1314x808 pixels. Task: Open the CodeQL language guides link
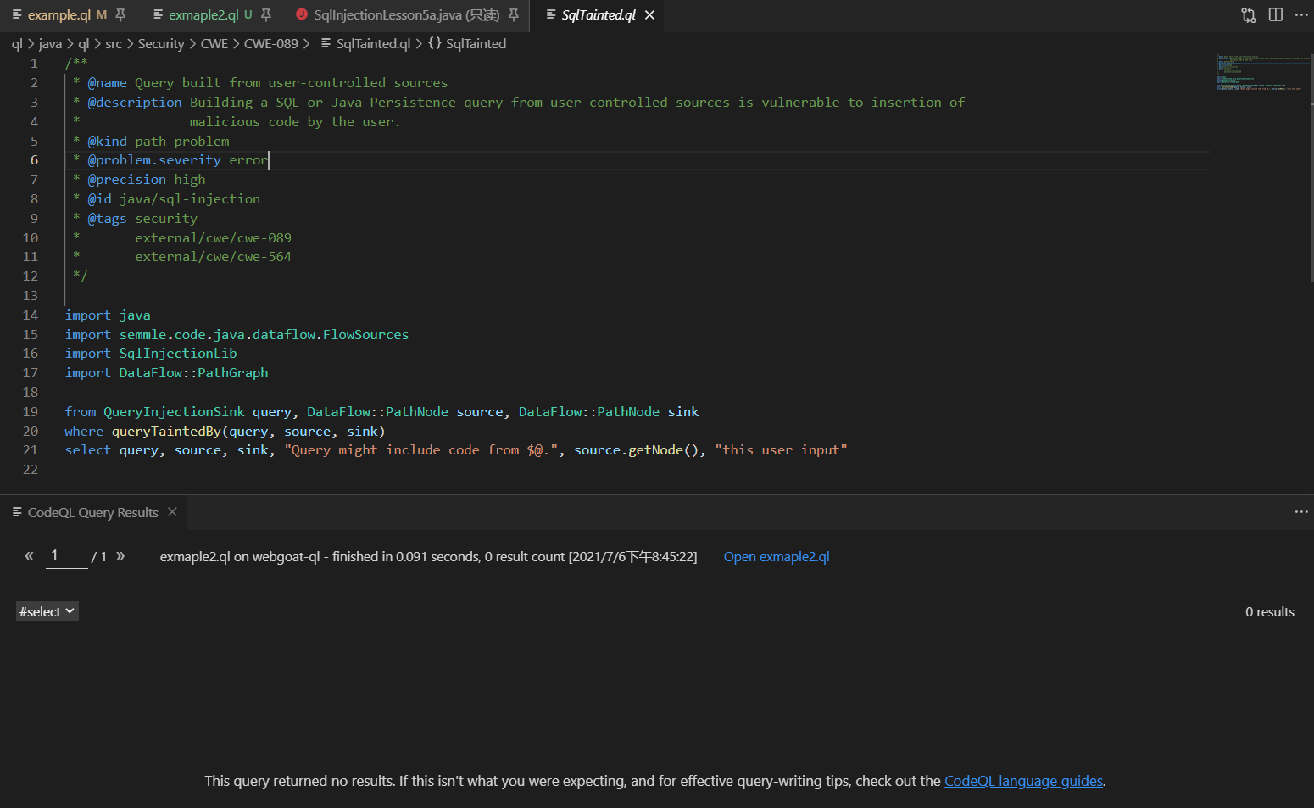click(x=1024, y=781)
